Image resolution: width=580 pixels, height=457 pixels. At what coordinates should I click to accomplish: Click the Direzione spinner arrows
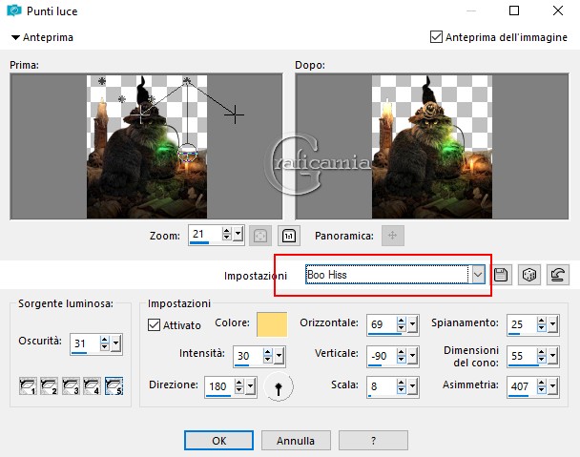239,386
